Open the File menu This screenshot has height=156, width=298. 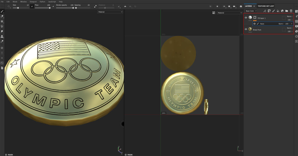[x=2, y=1]
